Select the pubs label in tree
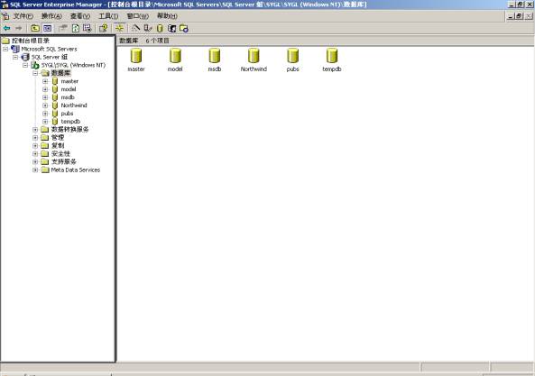 pyautogui.click(x=67, y=114)
